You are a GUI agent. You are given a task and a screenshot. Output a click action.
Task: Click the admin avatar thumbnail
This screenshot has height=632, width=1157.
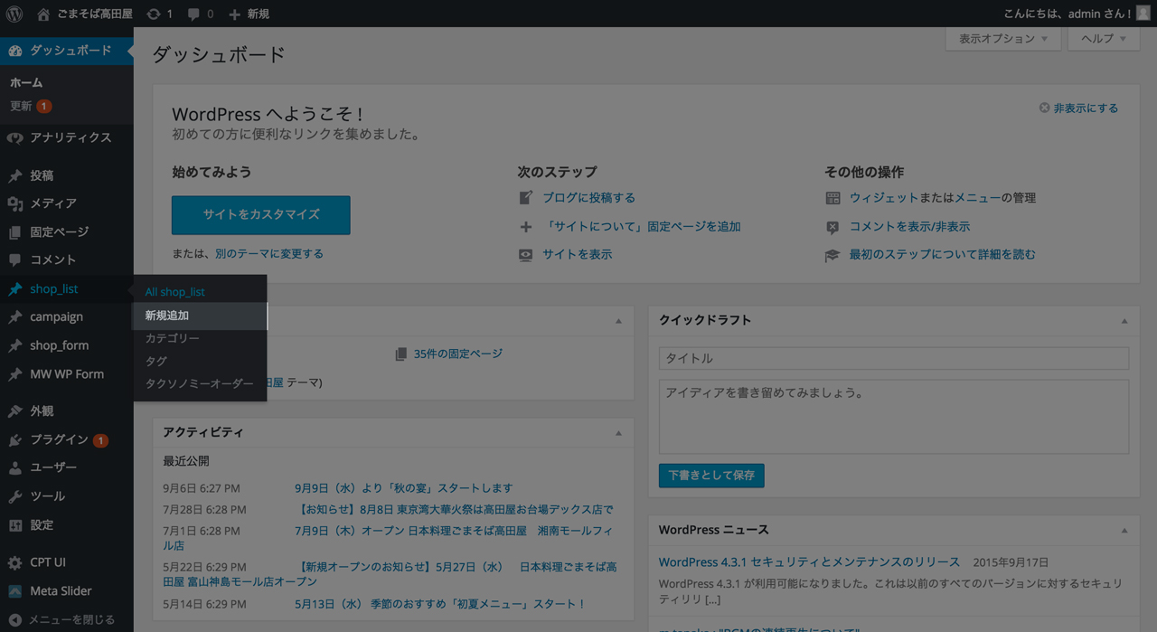(x=1143, y=14)
